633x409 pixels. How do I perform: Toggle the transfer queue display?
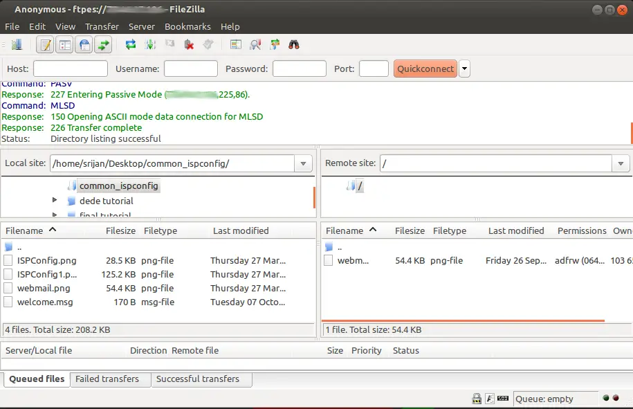click(103, 45)
